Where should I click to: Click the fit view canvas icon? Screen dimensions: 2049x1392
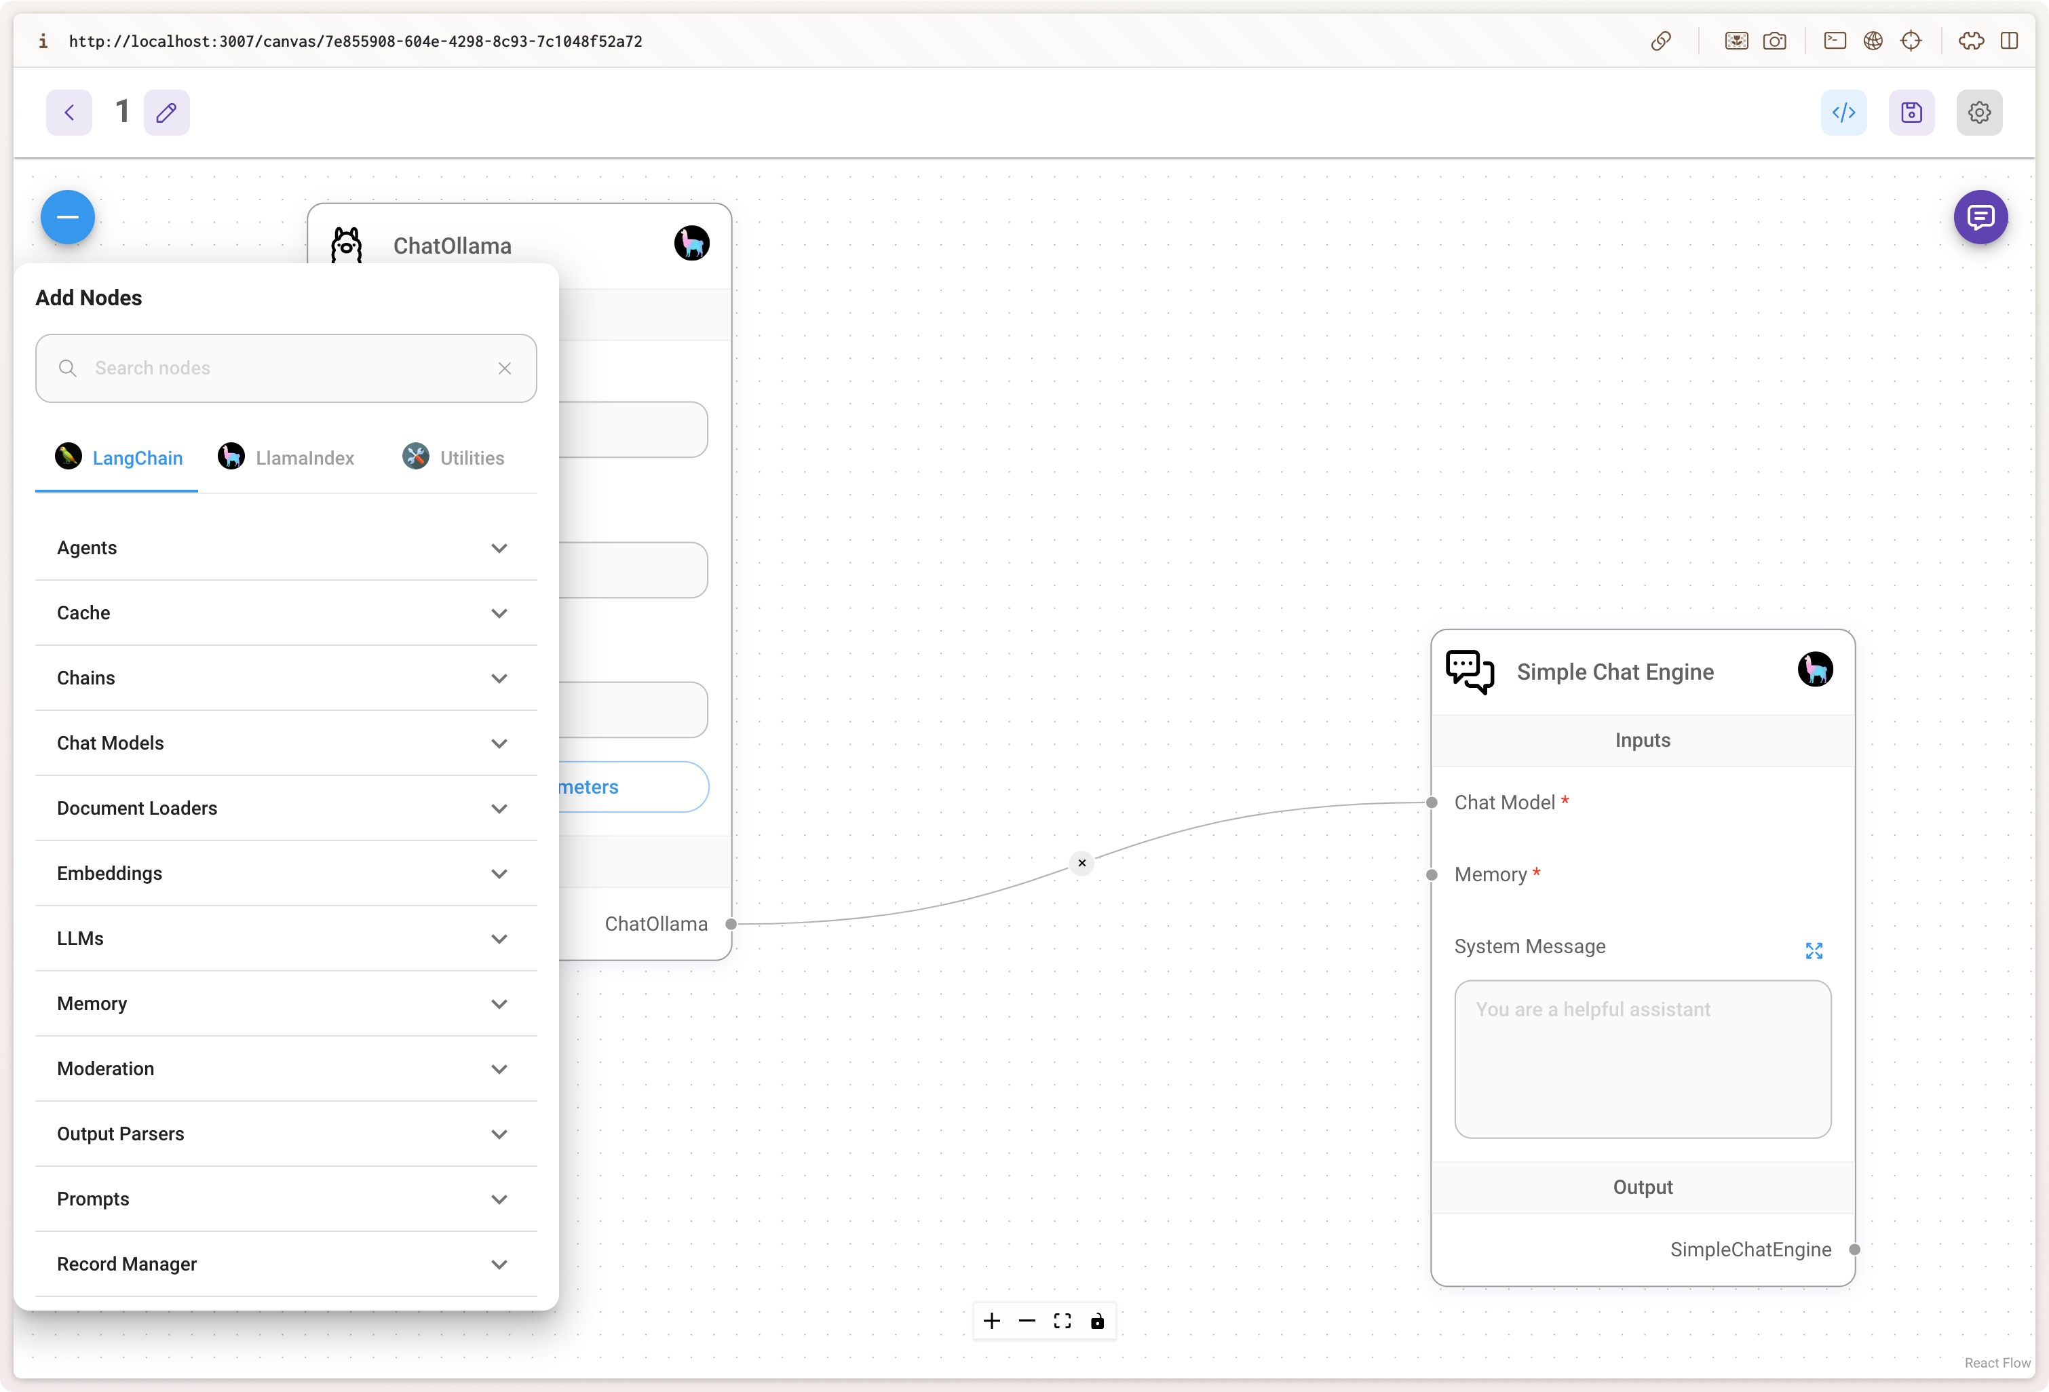tap(1062, 1321)
